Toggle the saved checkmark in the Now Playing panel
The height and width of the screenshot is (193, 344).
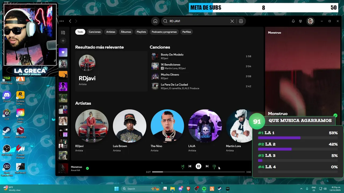tap(335, 116)
